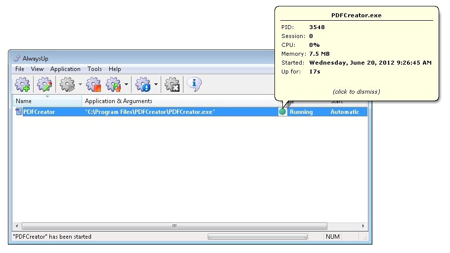Click the AlwaysUp title bar icon
Viewport: 450px width, 253px height.
tap(17, 58)
